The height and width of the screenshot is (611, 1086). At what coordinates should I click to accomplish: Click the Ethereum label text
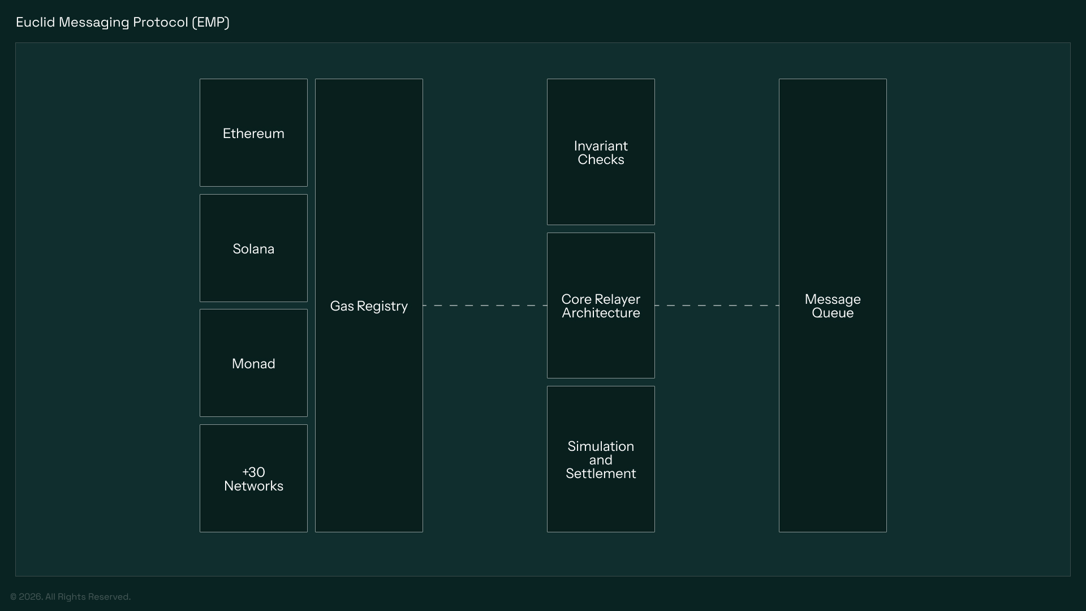coord(253,134)
